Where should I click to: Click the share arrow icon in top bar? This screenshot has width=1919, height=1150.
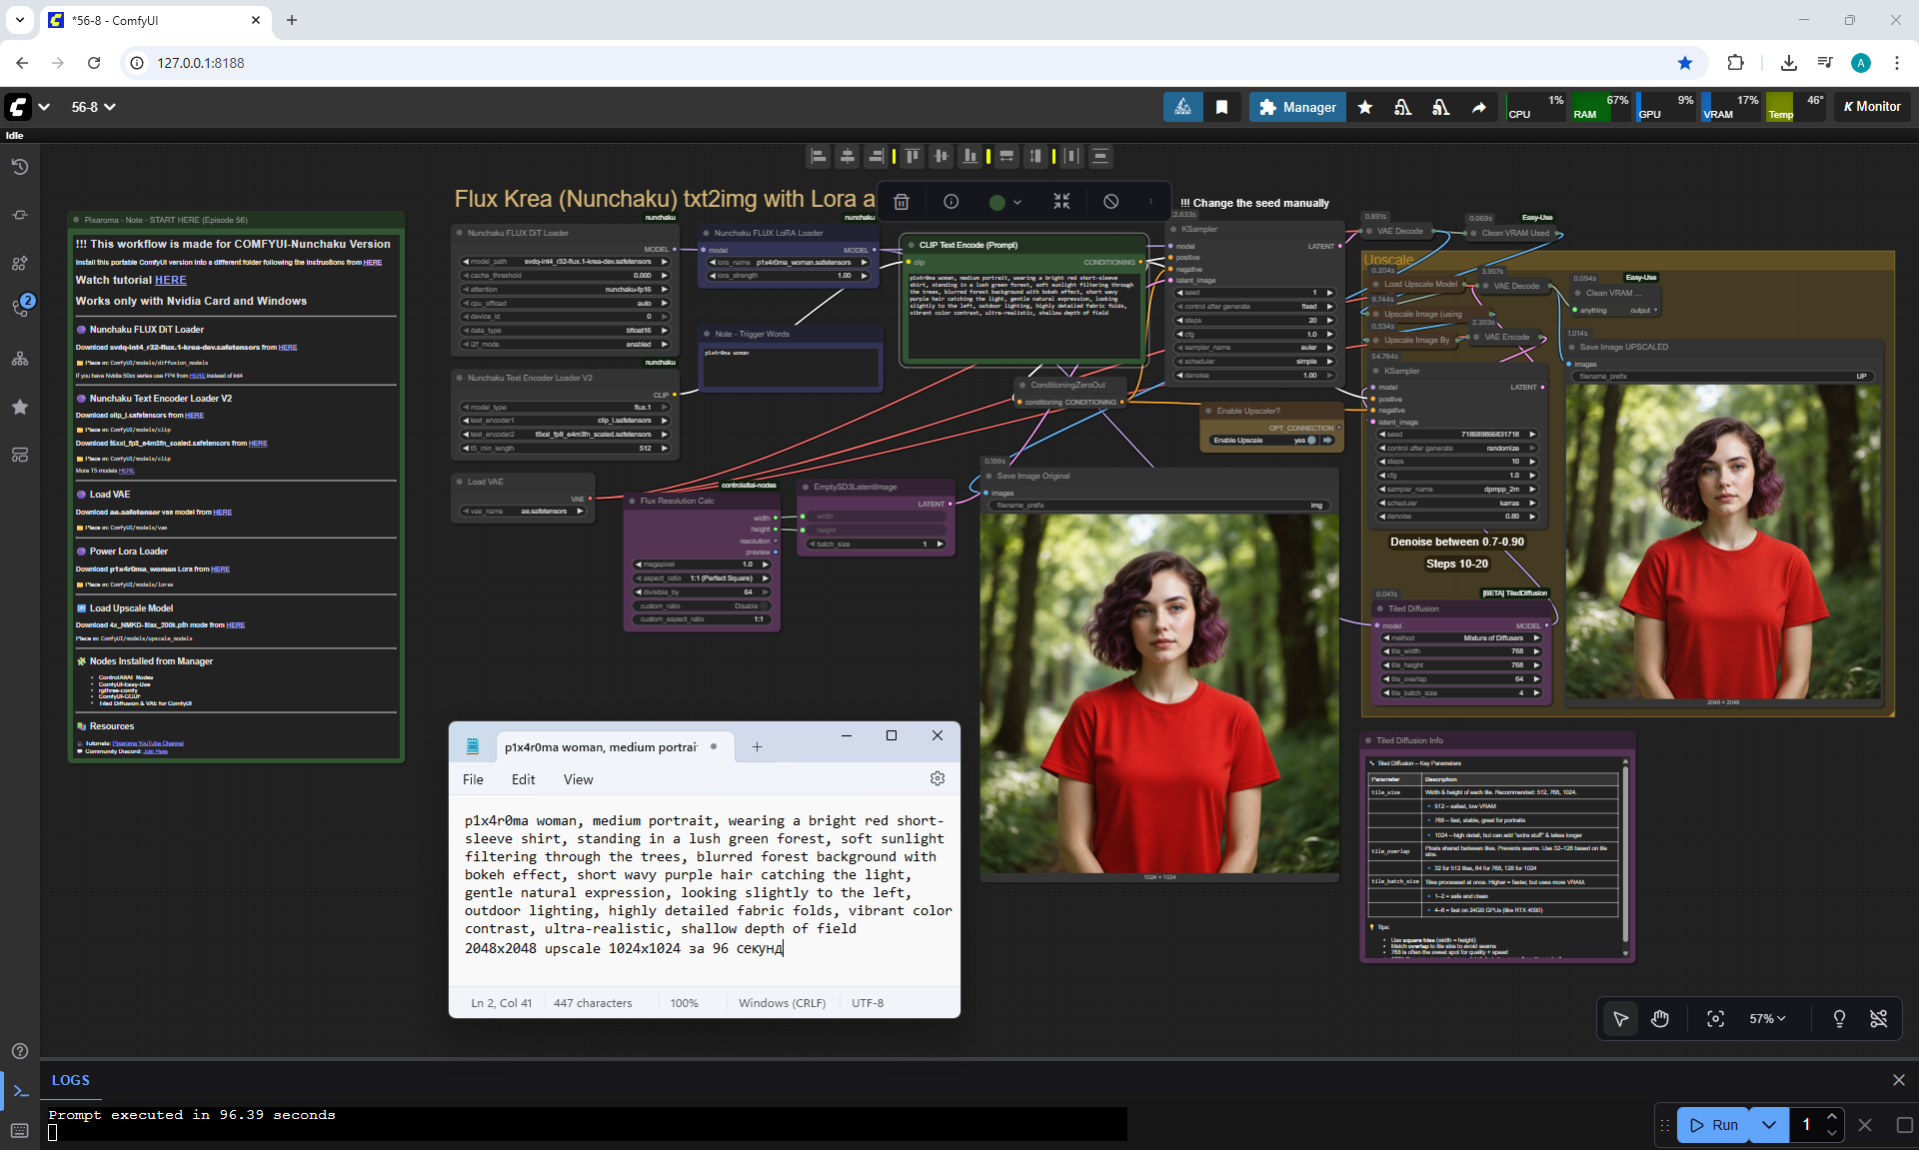1478,107
